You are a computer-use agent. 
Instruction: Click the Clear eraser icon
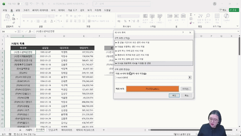[191, 23]
